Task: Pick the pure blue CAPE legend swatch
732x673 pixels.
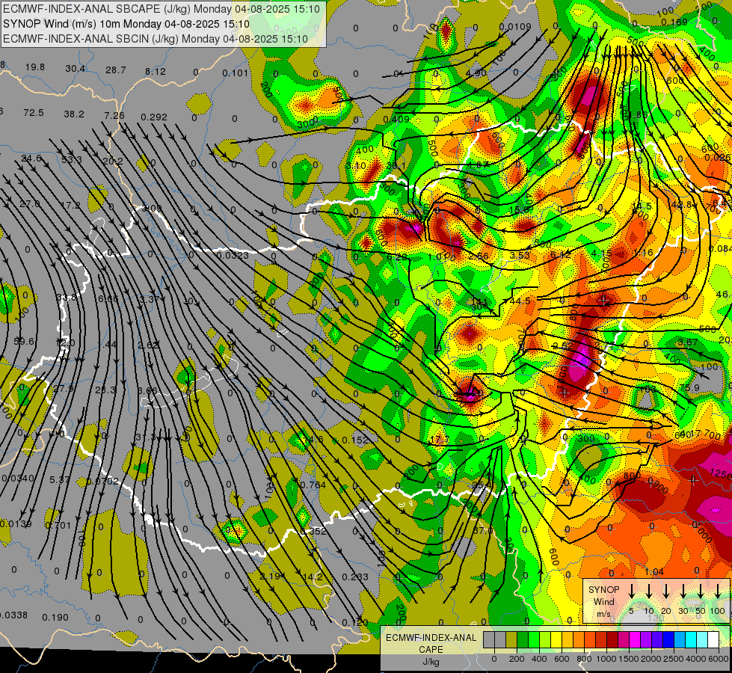Action: click(668, 639)
